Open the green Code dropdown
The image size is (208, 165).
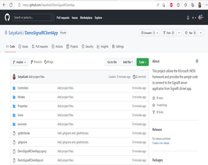142,62
